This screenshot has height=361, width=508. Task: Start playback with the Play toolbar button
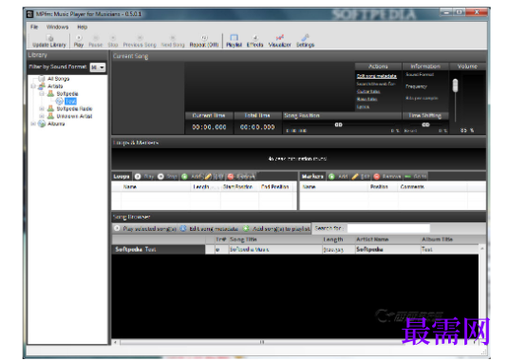(x=79, y=41)
